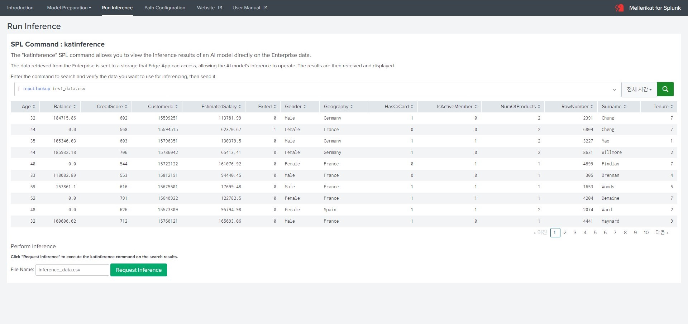The width and height of the screenshot is (688, 324).
Task: Sort by Tenure column sort icon
Action: coord(672,107)
